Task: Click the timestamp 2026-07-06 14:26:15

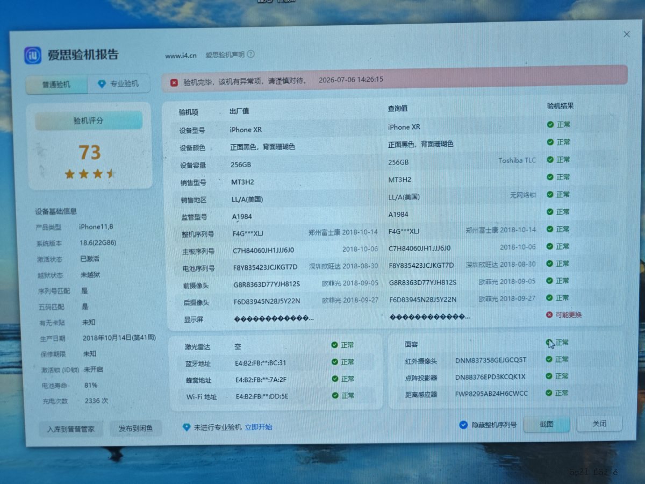Action: (351, 80)
